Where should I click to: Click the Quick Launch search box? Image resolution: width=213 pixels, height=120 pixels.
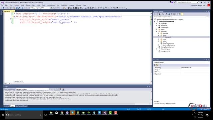188,2
